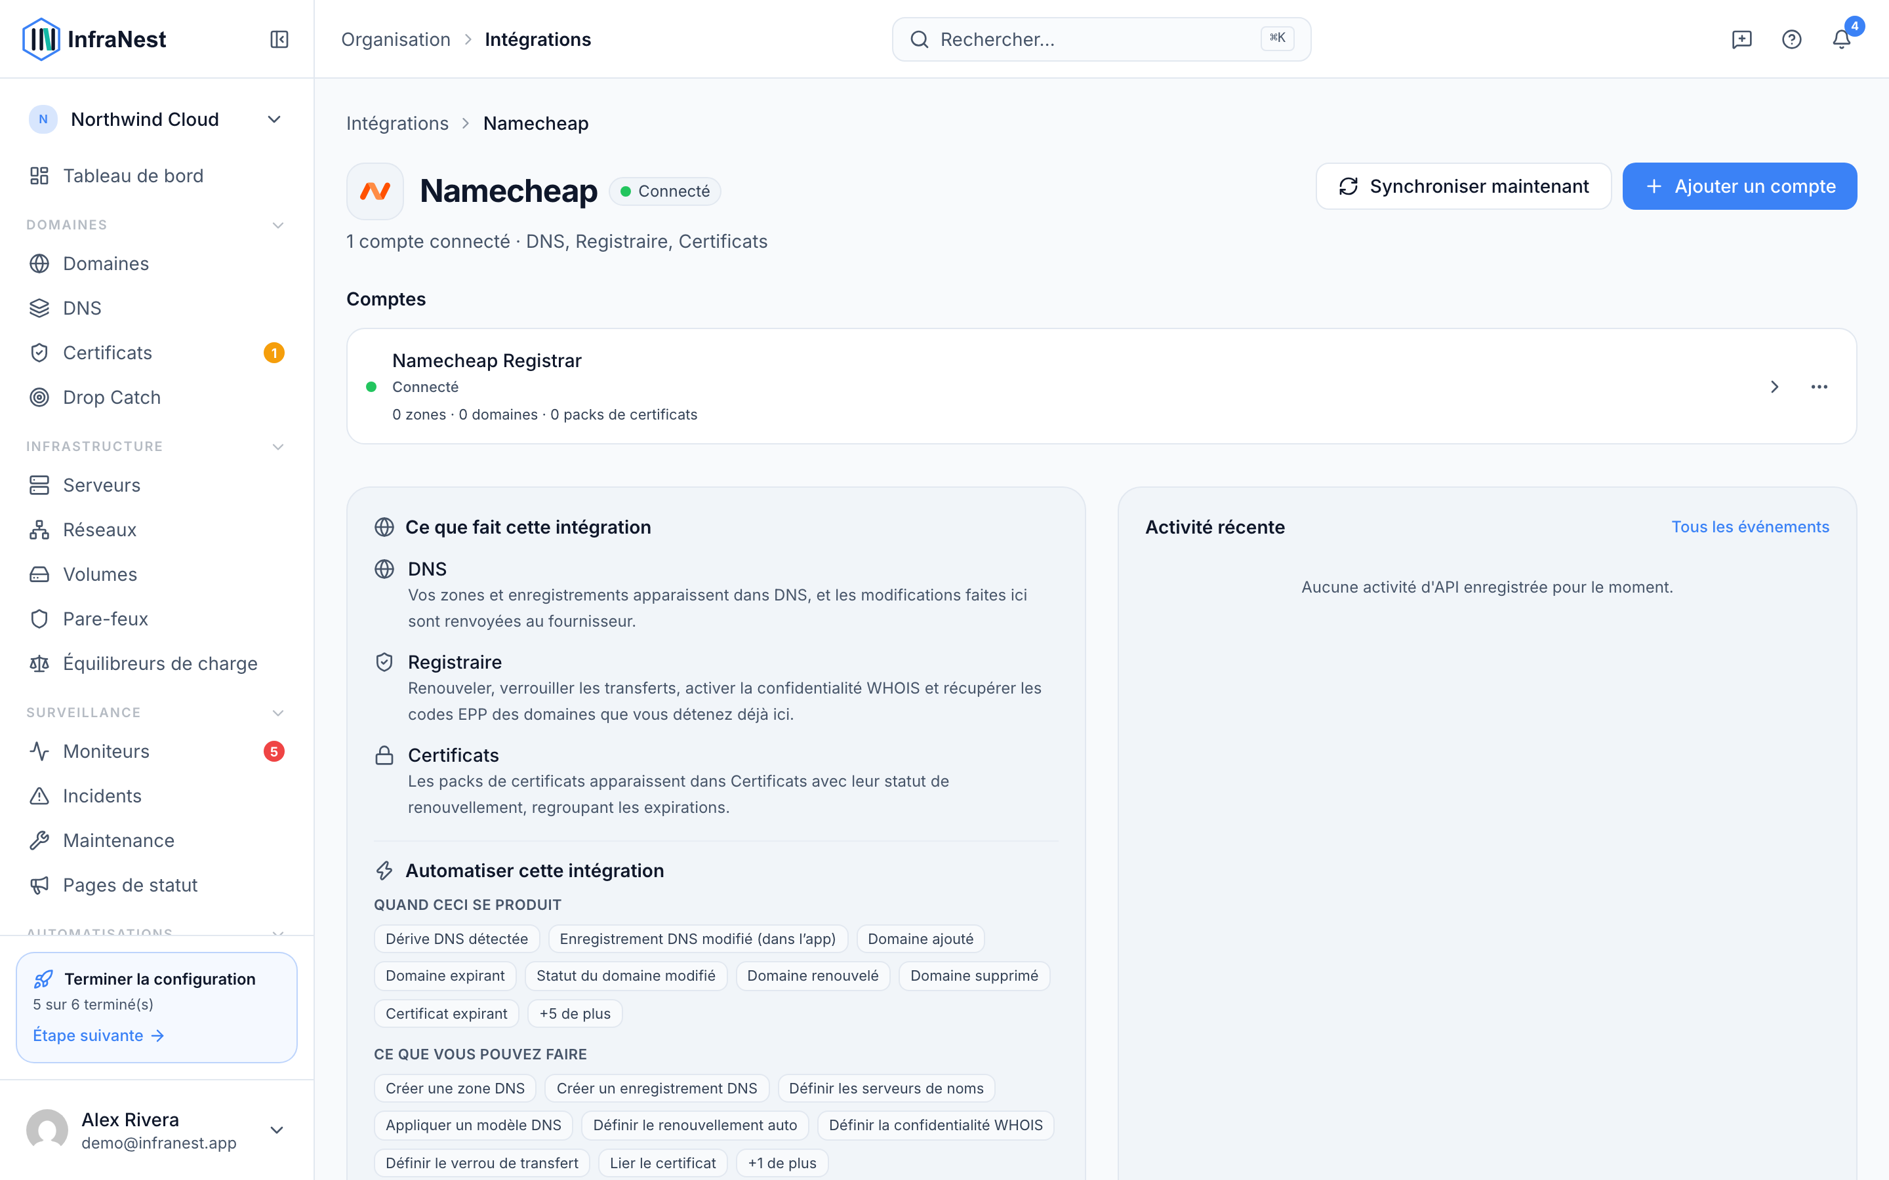Collapse the sidebar panel icon
The height and width of the screenshot is (1180, 1889).
279,39
